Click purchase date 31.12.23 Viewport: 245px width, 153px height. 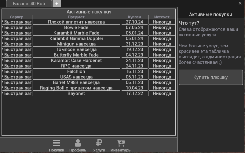[134, 44]
